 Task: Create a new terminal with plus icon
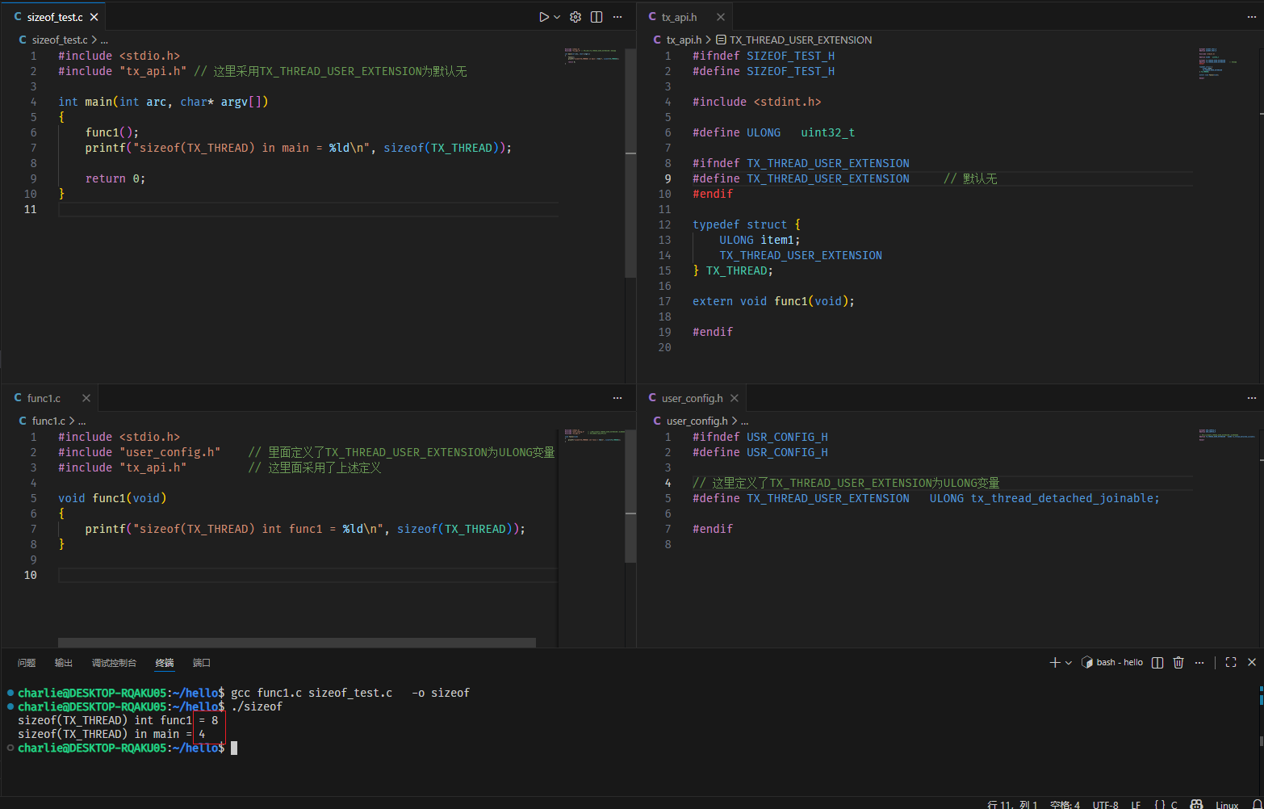[x=1054, y=662]
